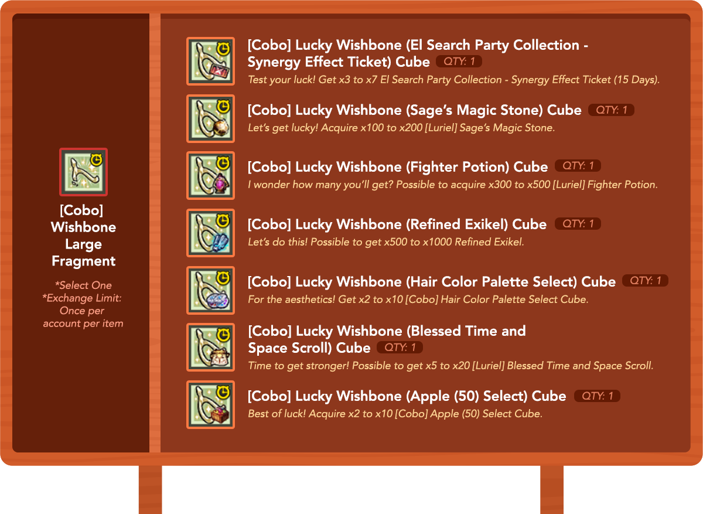Open the Apple (50) Select Cube title
This screenshot has width=703, height=514.
[407, 396]
